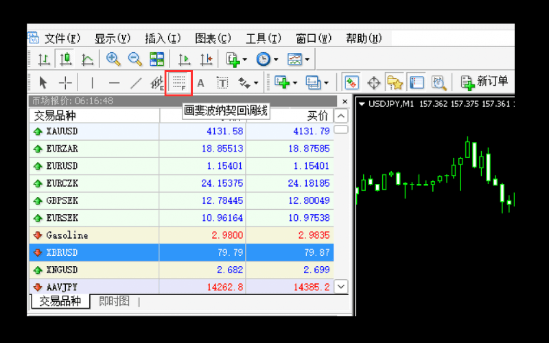The height and width of the screenshot is (343, 549).
Task: Select the highlighted XBRUSD row
Action: tap(181, 252)
